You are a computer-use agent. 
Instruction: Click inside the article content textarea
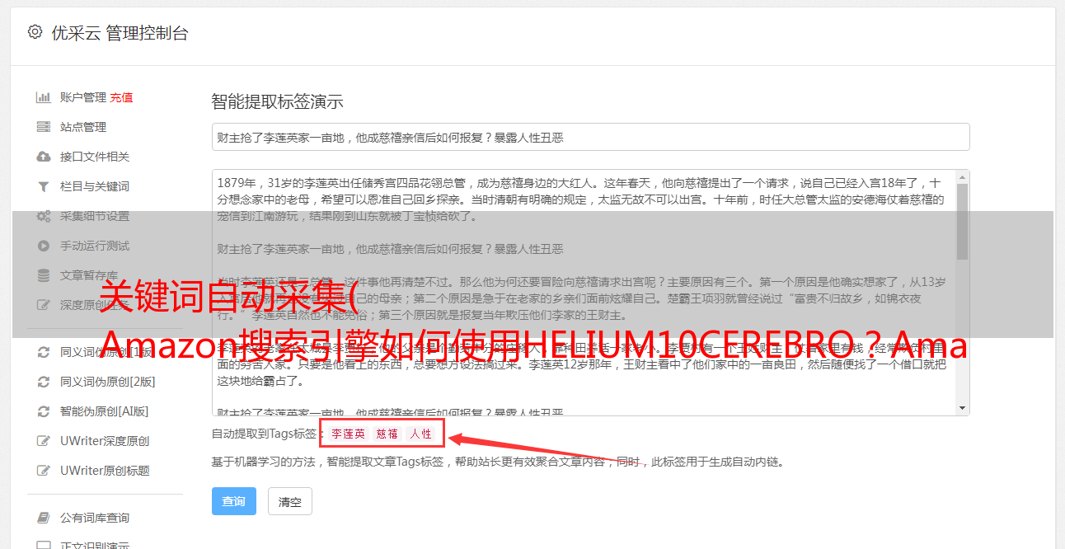(583, 293)
